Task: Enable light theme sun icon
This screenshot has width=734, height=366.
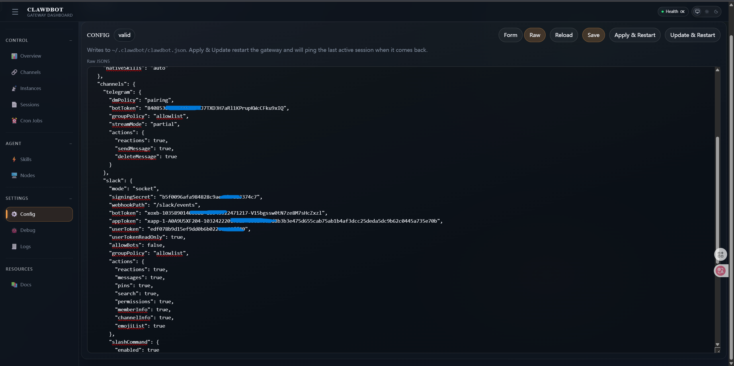Action: (707, 12)
